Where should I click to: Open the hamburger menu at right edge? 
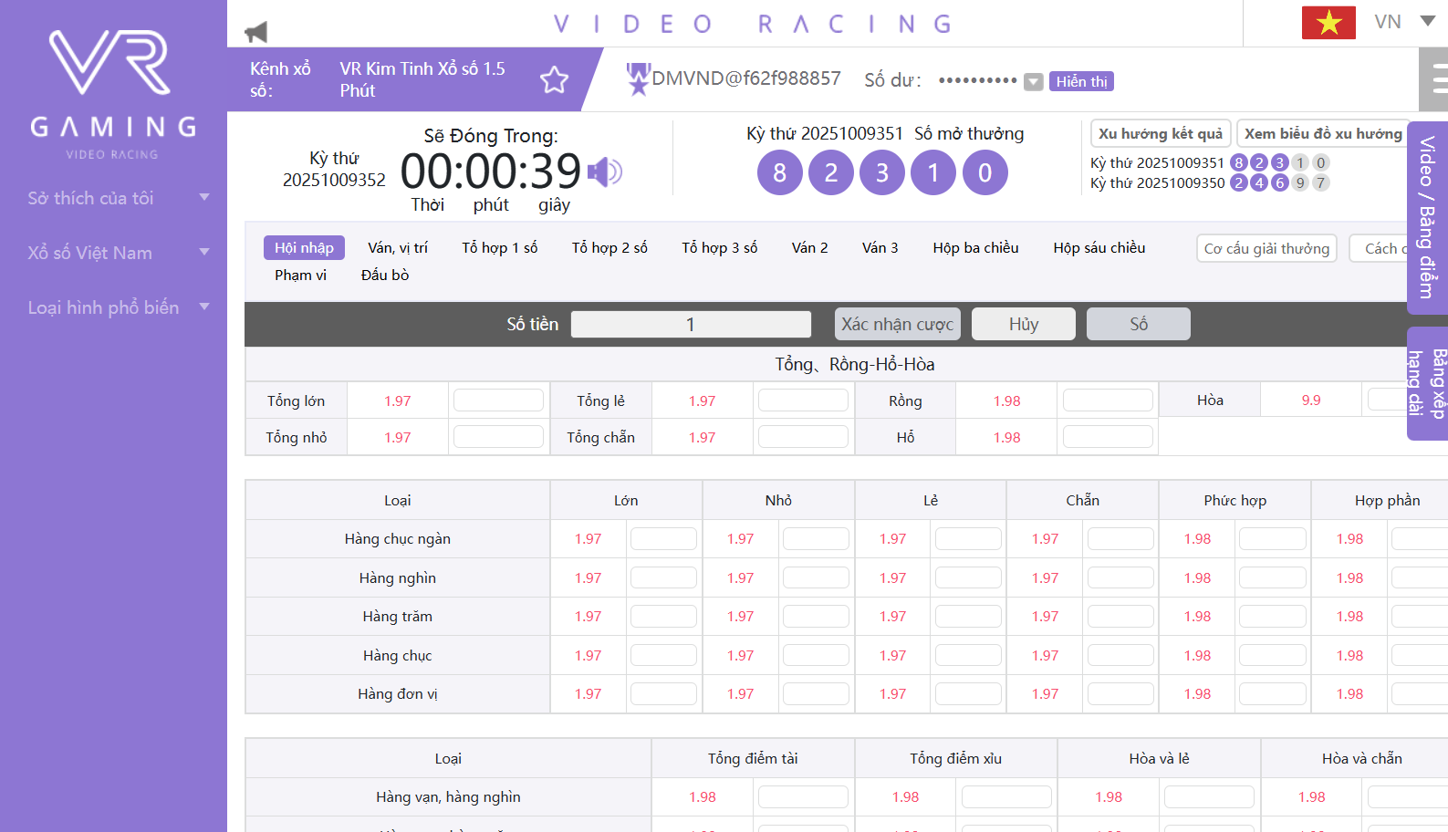point(1438,79)
